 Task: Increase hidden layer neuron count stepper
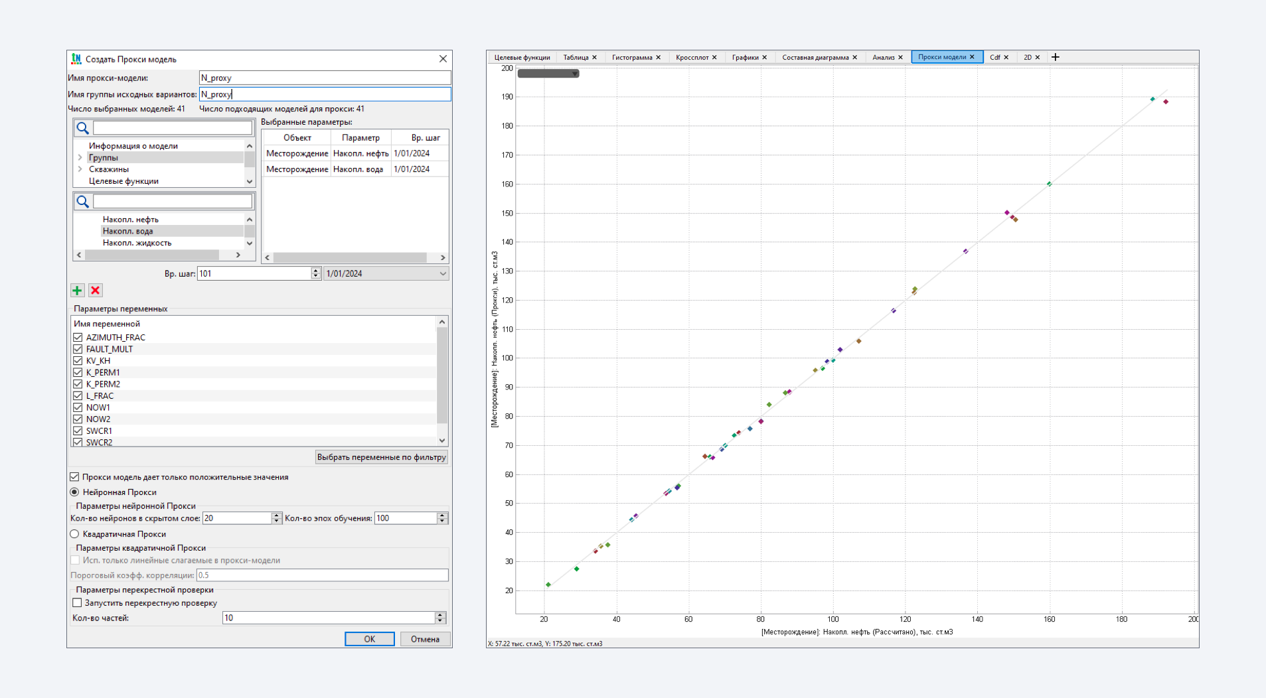click(x=277, y=516)
